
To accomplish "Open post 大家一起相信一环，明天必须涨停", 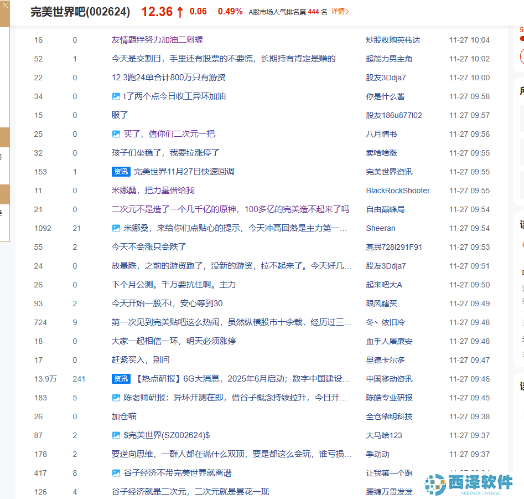I will coord(173,341).
